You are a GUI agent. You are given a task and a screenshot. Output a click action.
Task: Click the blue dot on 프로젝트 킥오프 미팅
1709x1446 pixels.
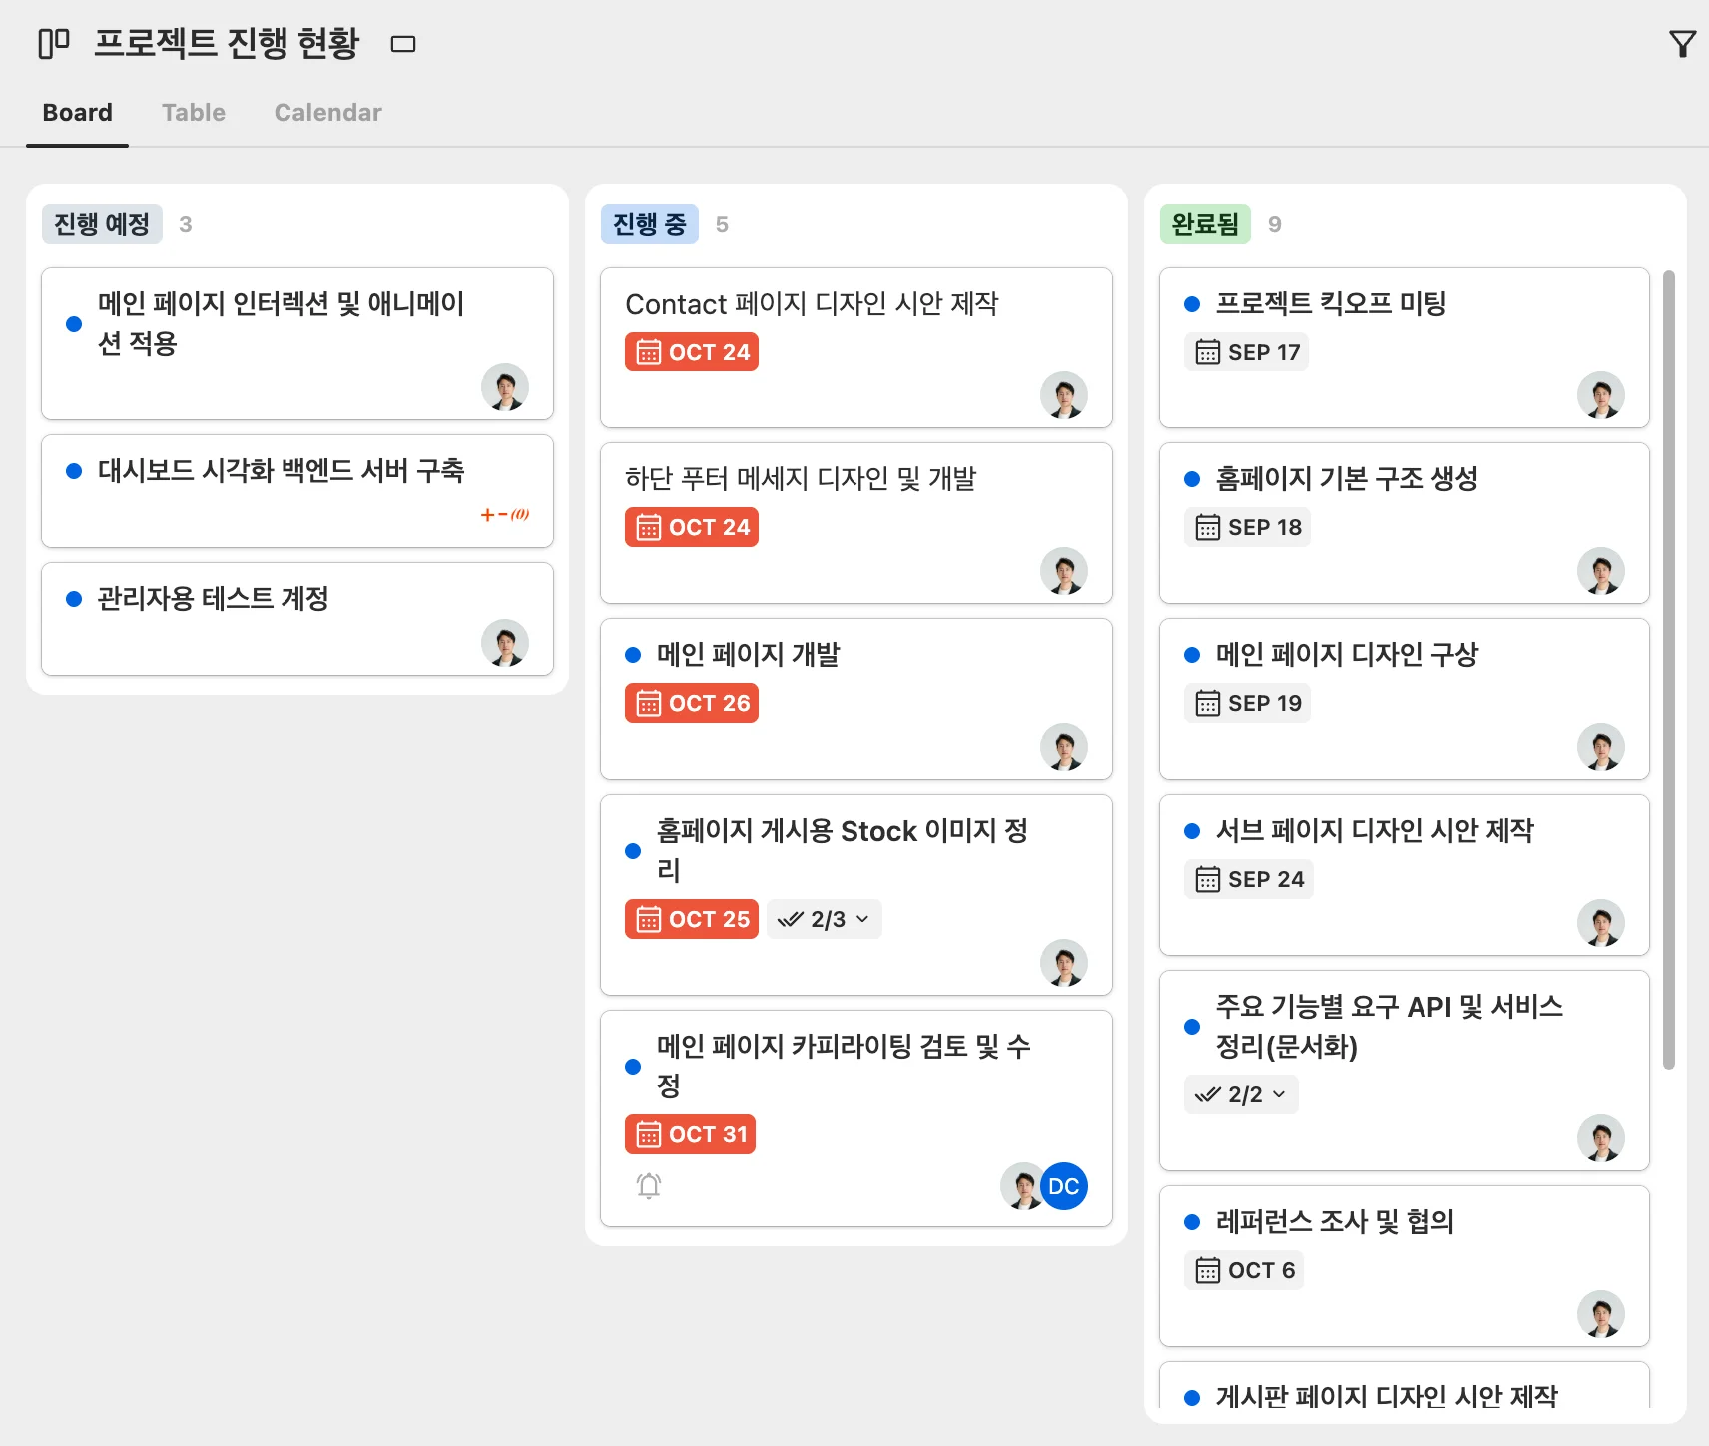click(1192, 304)
